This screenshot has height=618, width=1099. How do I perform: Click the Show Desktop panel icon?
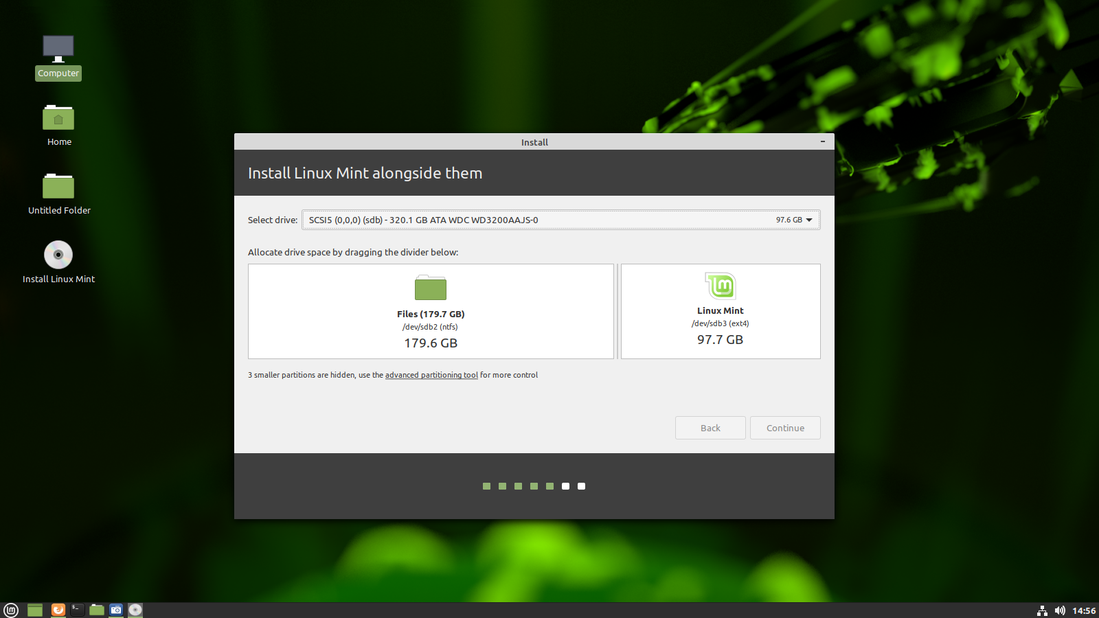coord(35,610)
